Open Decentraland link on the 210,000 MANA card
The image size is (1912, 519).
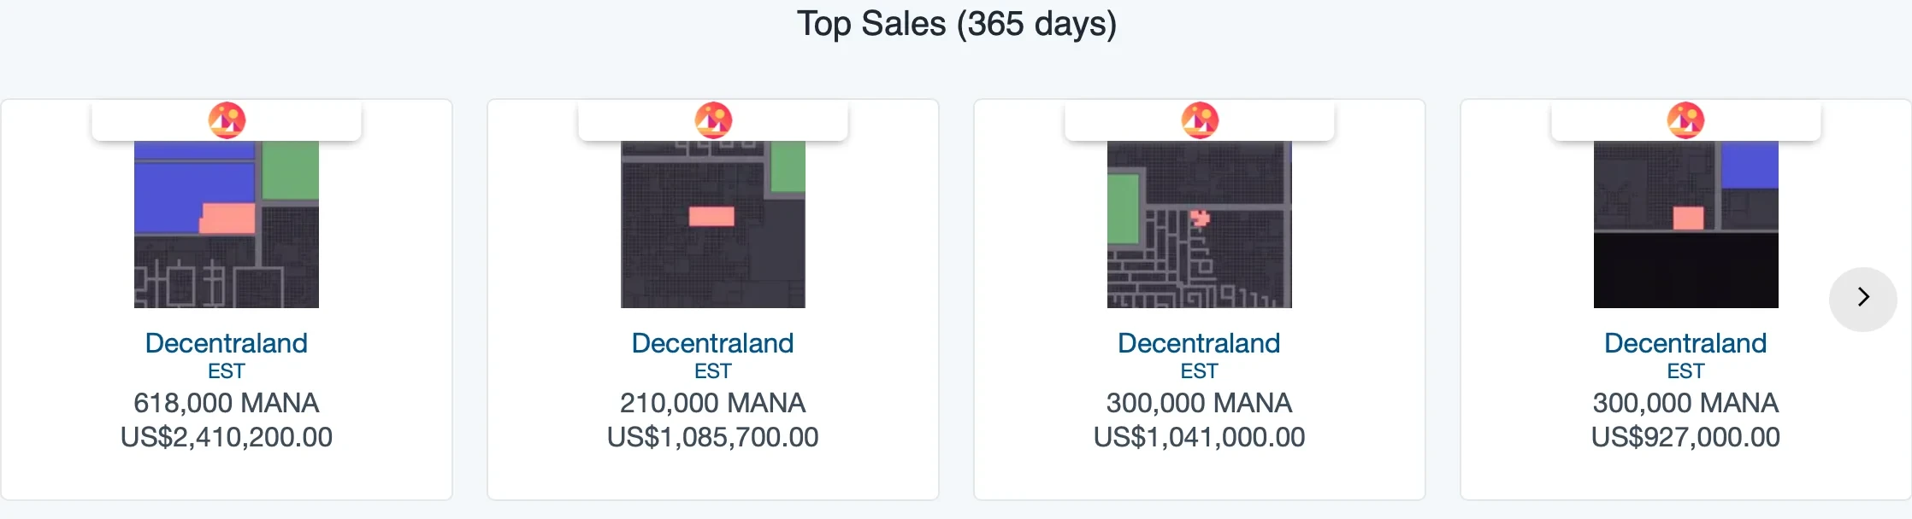[x=713, y=343]
